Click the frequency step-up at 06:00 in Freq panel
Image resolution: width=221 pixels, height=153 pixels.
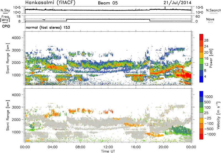point(67,20)
